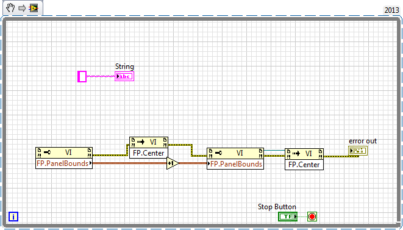Select the String indicator abc terminal

[x=124, y=76]
